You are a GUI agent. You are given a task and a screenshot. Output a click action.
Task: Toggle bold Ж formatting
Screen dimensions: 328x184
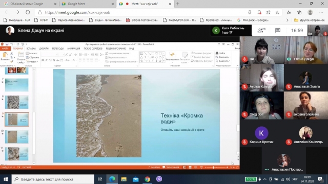pyautogui.click(x=43, y=60)
